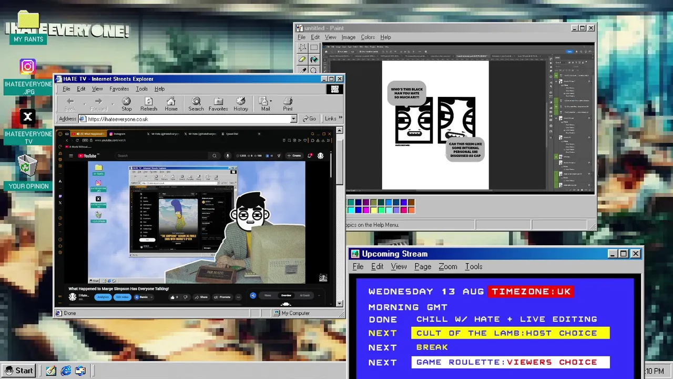
Task: Click the Go button beside the address bar
Action: (x=309, y=119)
